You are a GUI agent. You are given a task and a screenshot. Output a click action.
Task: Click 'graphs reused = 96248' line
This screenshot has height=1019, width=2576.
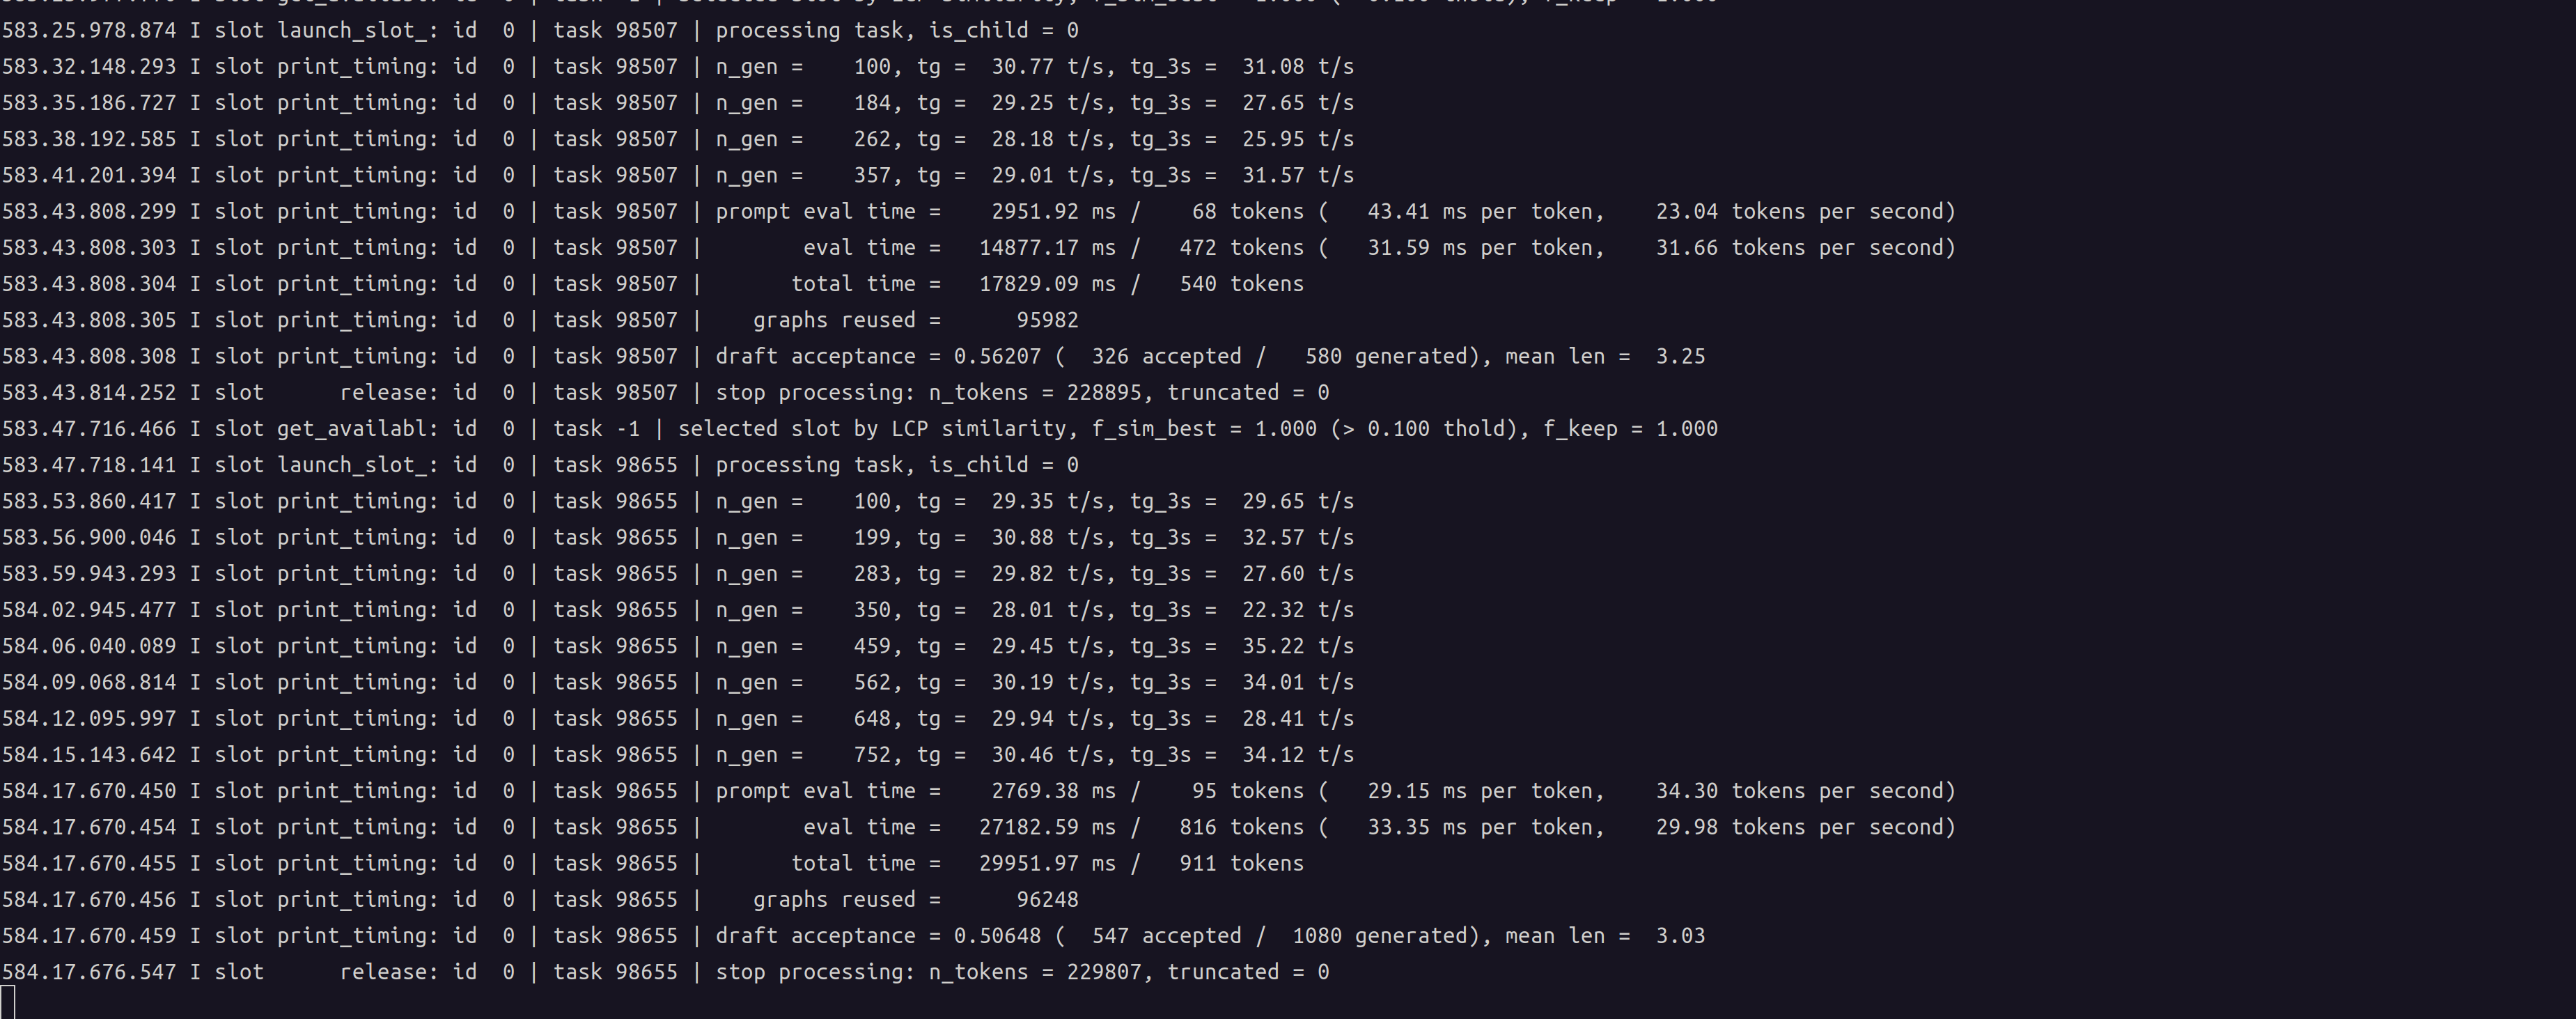(x=915, y=900)
